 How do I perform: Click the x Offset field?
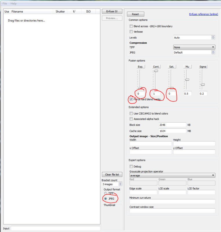click(151, 152)
